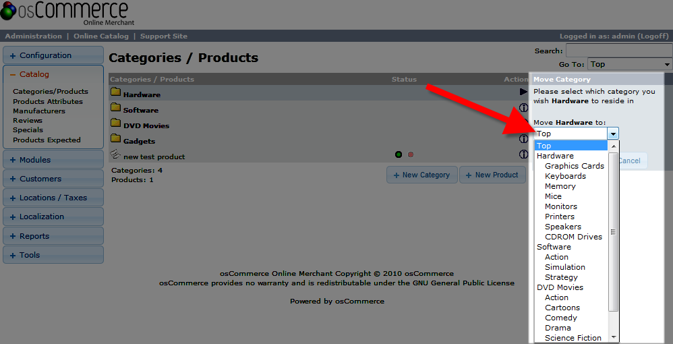Click the info icon in Software row
Image resolution: width=673 pixels, height=344 pixels.
pyautogui.click(x=523, y=108)
